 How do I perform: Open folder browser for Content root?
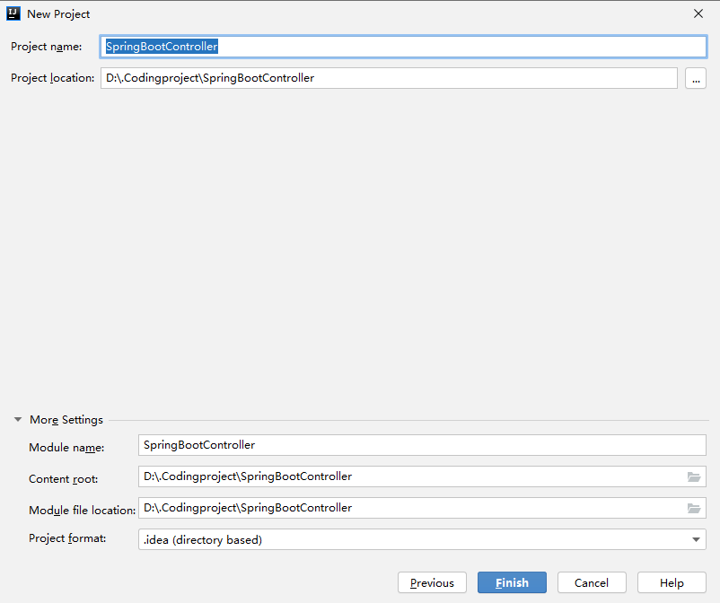694,476
